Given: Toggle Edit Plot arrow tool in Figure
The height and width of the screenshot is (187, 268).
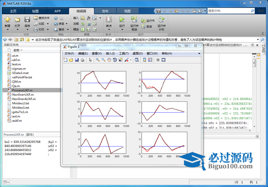Looking at the screenshot, I should tap(90, 60).
